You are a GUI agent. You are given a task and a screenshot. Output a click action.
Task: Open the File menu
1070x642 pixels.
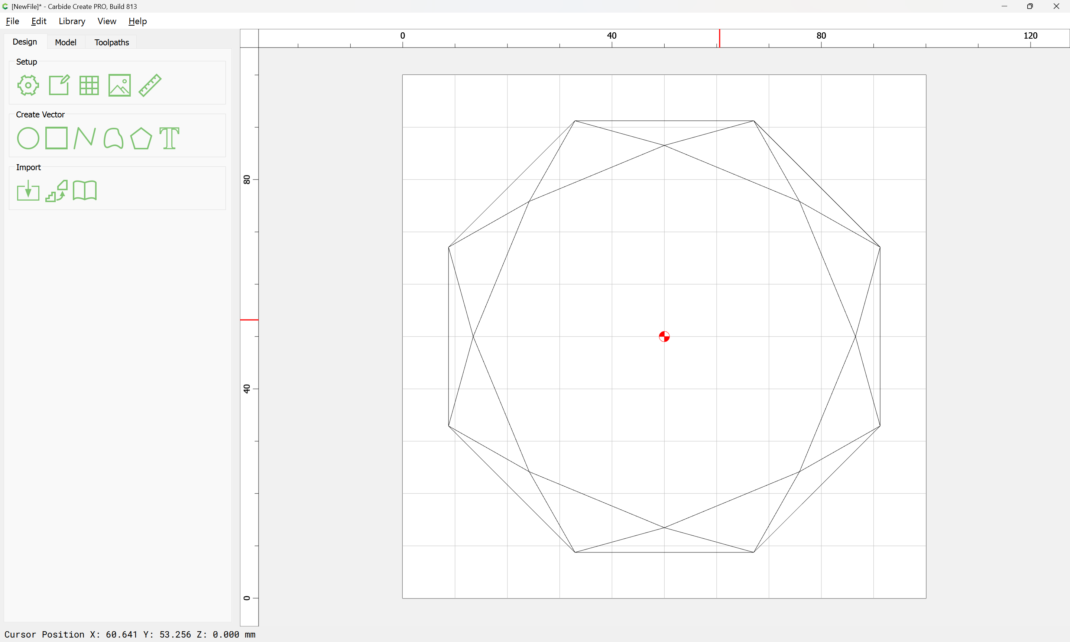(13, 21)
